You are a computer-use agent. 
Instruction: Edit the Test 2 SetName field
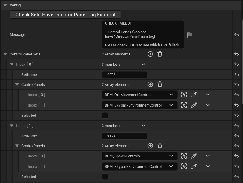(x=124, y=136)
